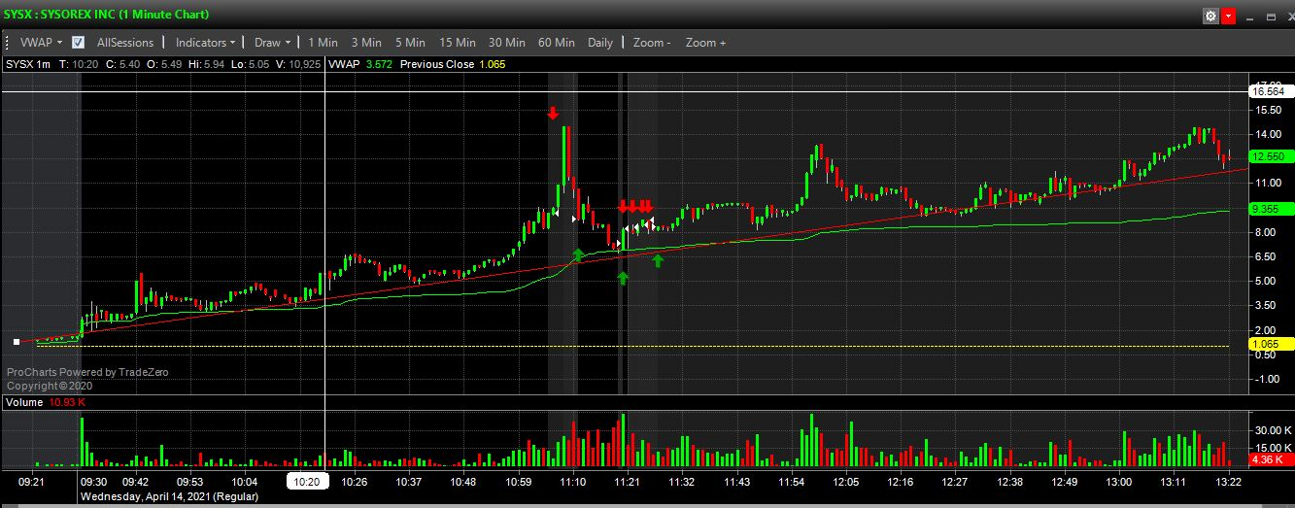1295x508 pixels.
Task: Select the AllSessions option
Action: click(x=125, y=43)
